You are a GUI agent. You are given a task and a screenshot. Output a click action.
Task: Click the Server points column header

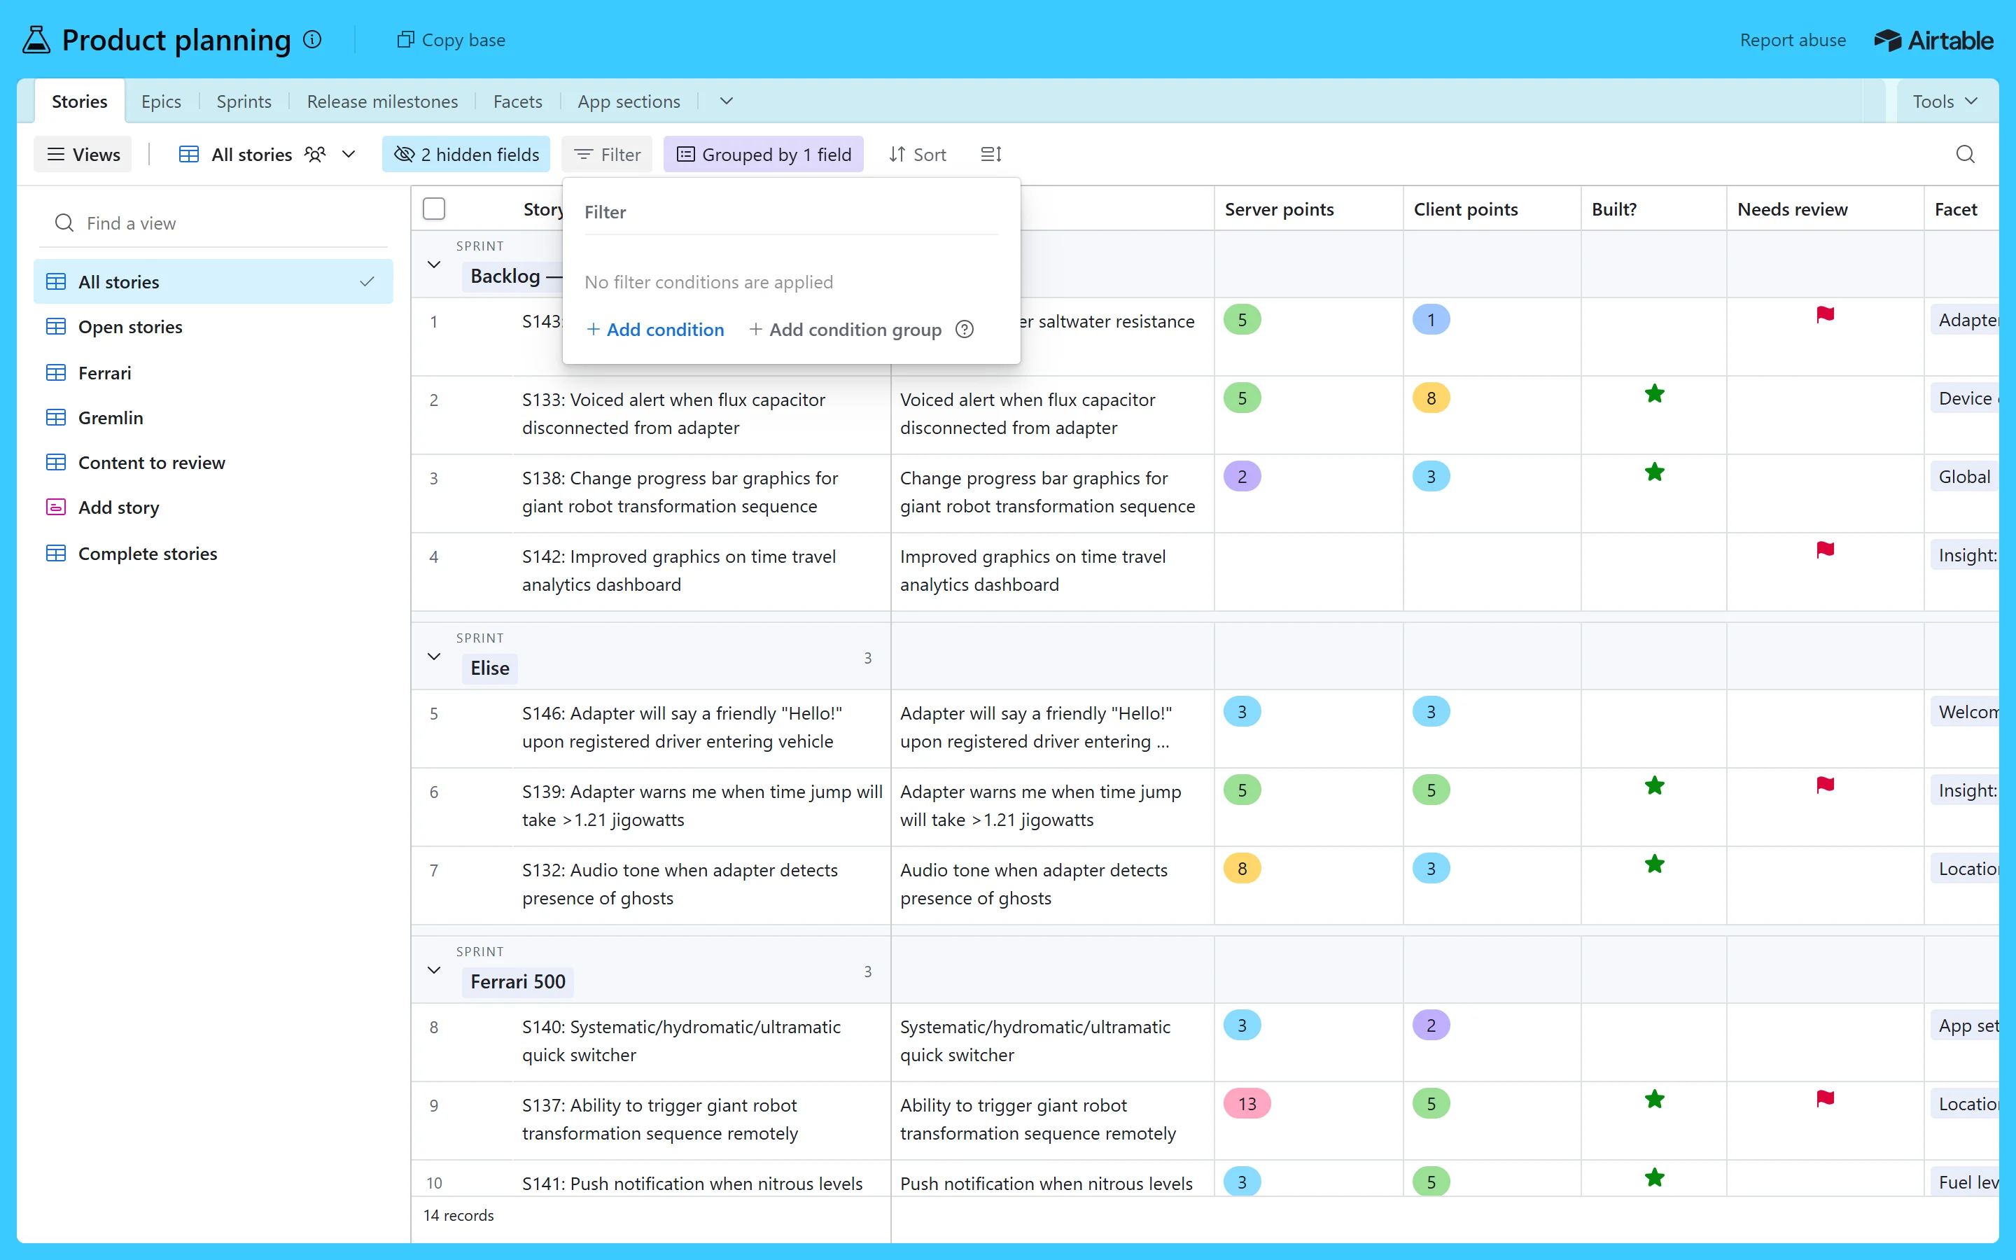[1308, 209]
